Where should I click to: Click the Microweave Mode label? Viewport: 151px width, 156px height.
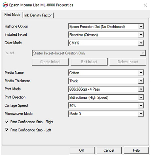(18, 114)
